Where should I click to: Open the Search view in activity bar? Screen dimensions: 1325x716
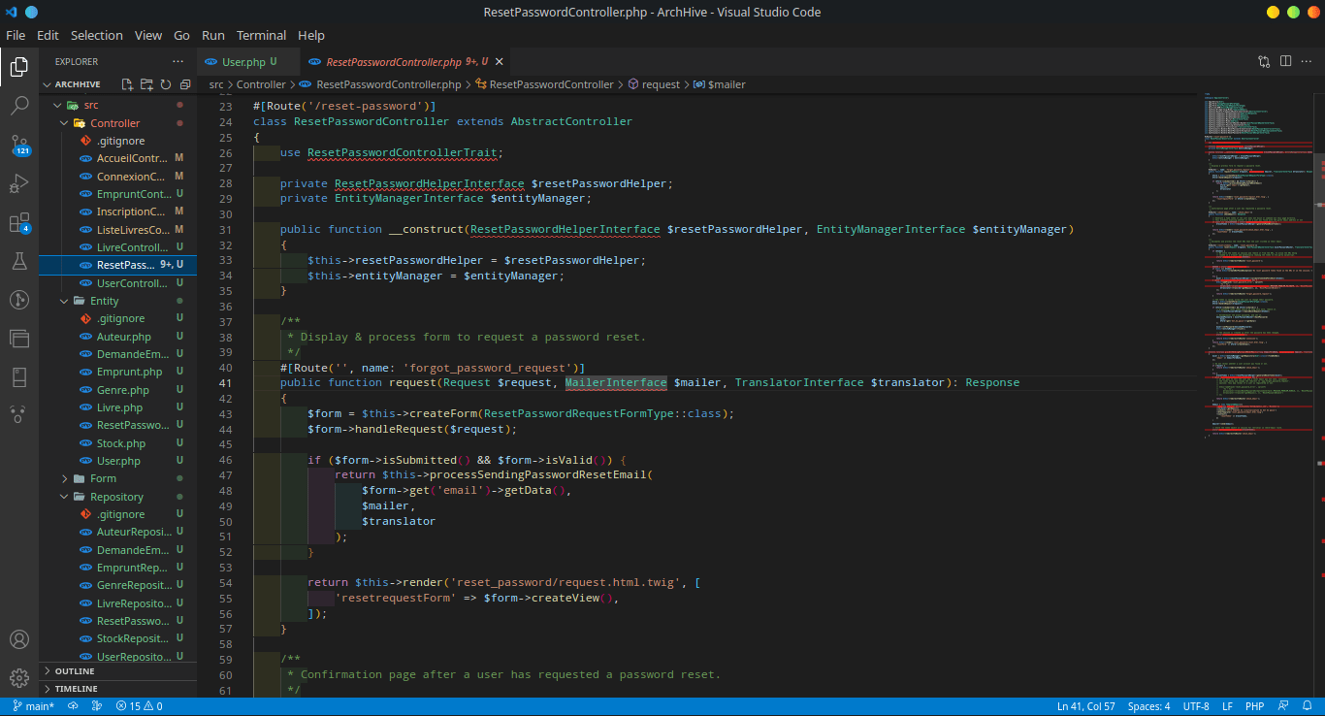pyautogui.click(x=19, y=106)
